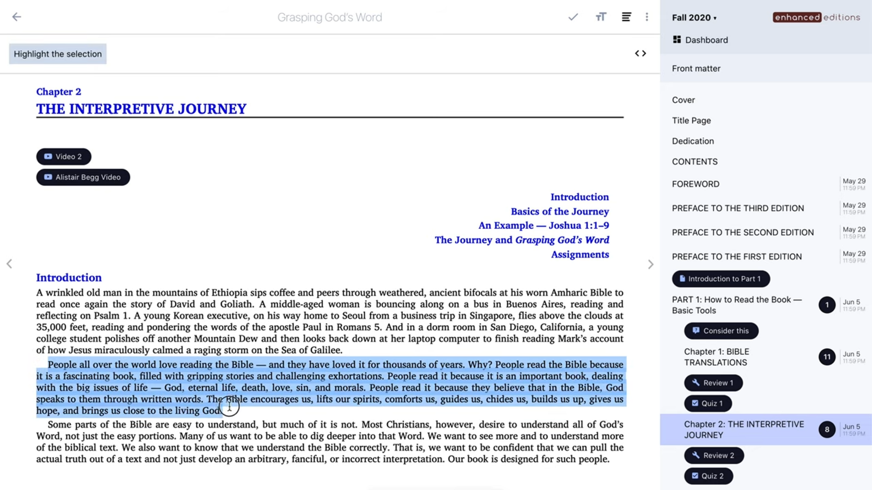Viewport: 872px width, 490px height.
Task: Click the May 29 due date beside FOREWORD
Action: 854,184
